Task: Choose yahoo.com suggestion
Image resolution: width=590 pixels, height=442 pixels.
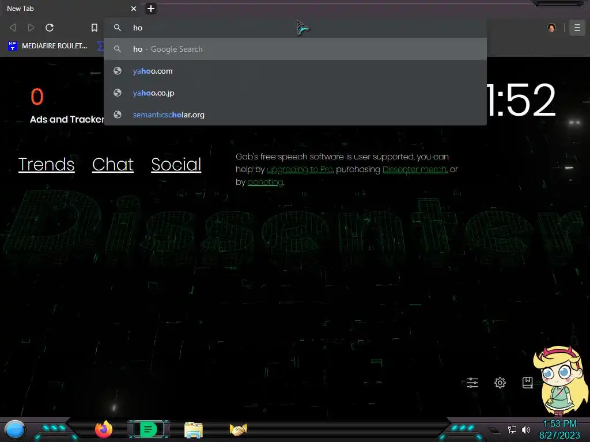Action: pyautogui.click(x=295, y=71)
